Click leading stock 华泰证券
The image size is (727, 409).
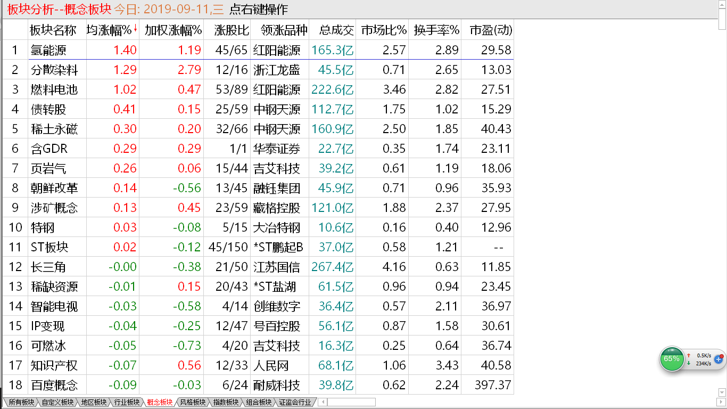(x=277, y=149)
